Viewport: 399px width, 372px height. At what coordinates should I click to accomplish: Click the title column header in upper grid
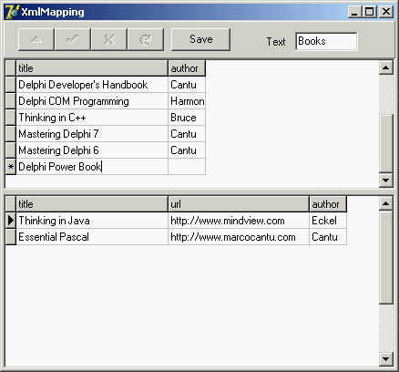pyautogui.click(x=92, y=68)
